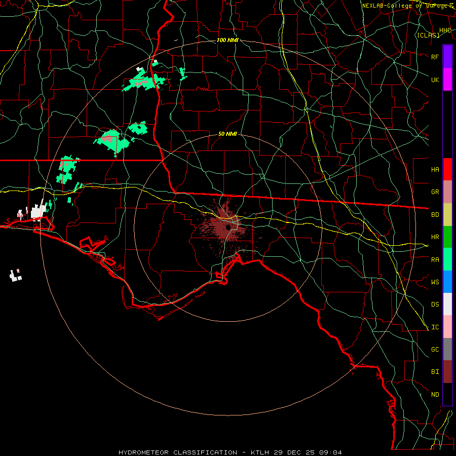The width and height of the screenshot is (456, 456).
Task: Click the purple RF legend color swatch
Action: [x=447, y=57]
